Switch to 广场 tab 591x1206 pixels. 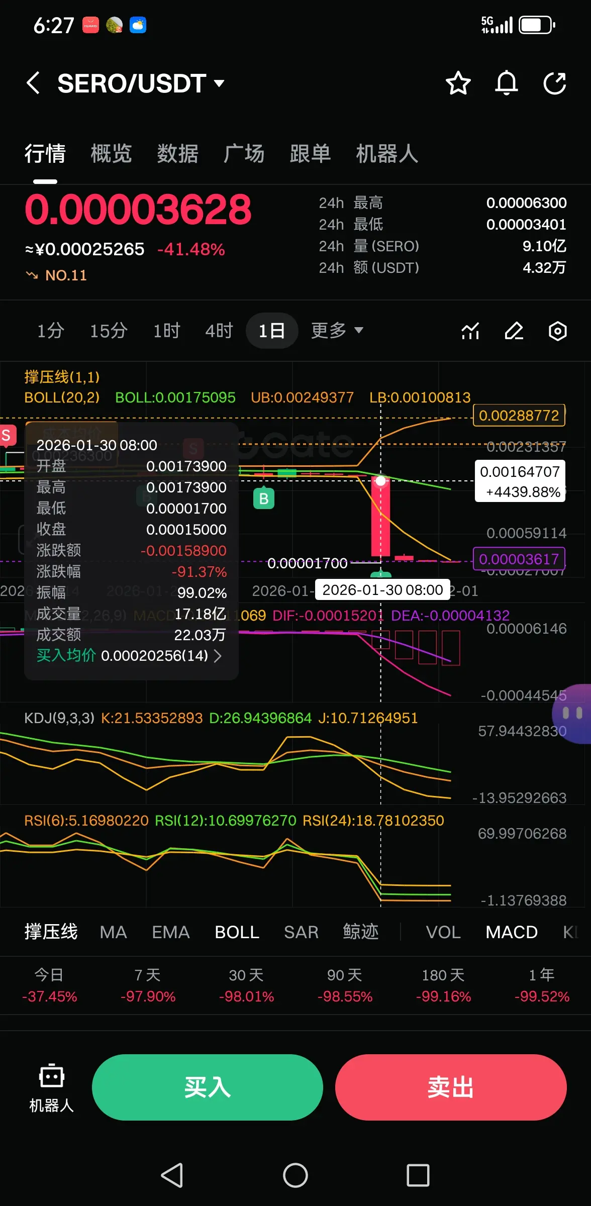click(244, 153)
